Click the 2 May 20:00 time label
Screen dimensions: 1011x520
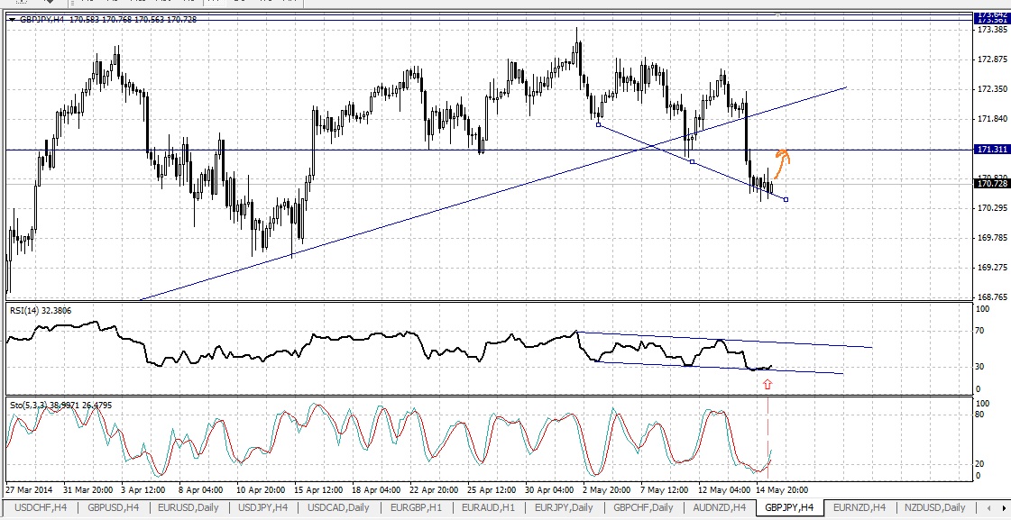(606, 489)
